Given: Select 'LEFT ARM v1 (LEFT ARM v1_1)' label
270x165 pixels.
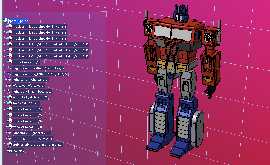Looking at the screenshot, I should pos(33,139).
